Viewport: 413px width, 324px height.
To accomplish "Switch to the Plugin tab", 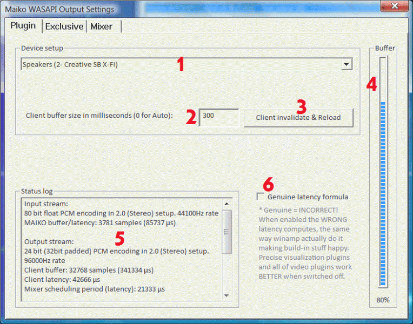I will (23, 25).
